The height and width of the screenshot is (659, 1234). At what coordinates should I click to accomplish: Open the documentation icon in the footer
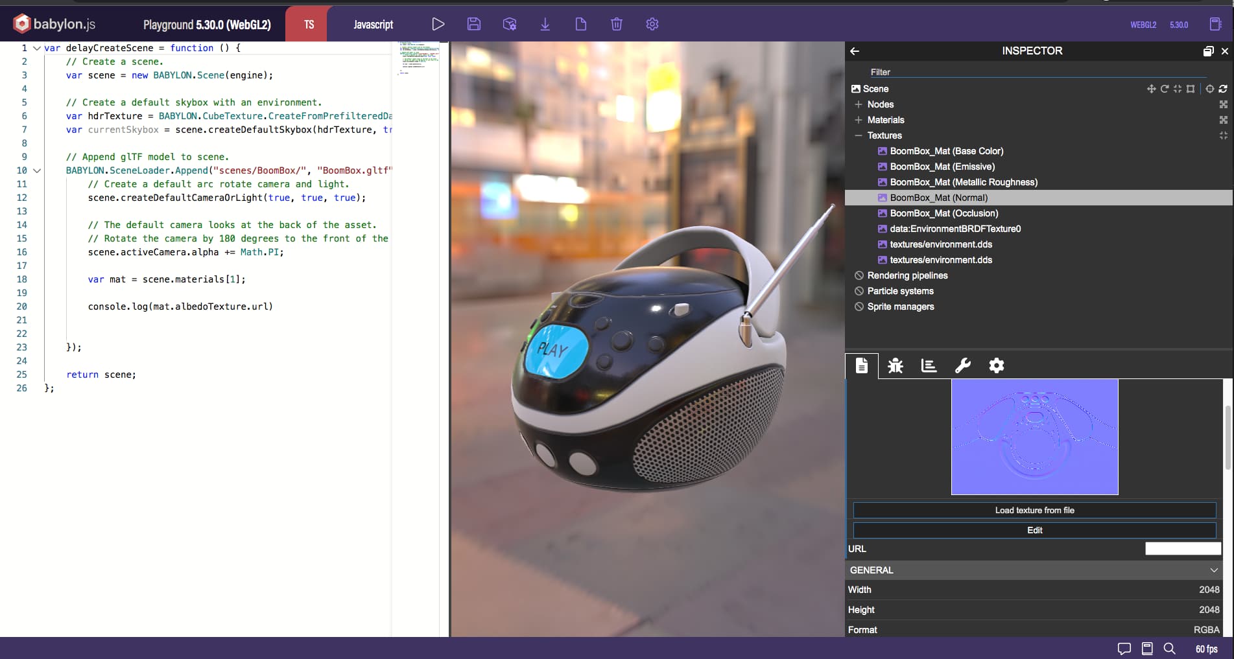(1147, 649)
